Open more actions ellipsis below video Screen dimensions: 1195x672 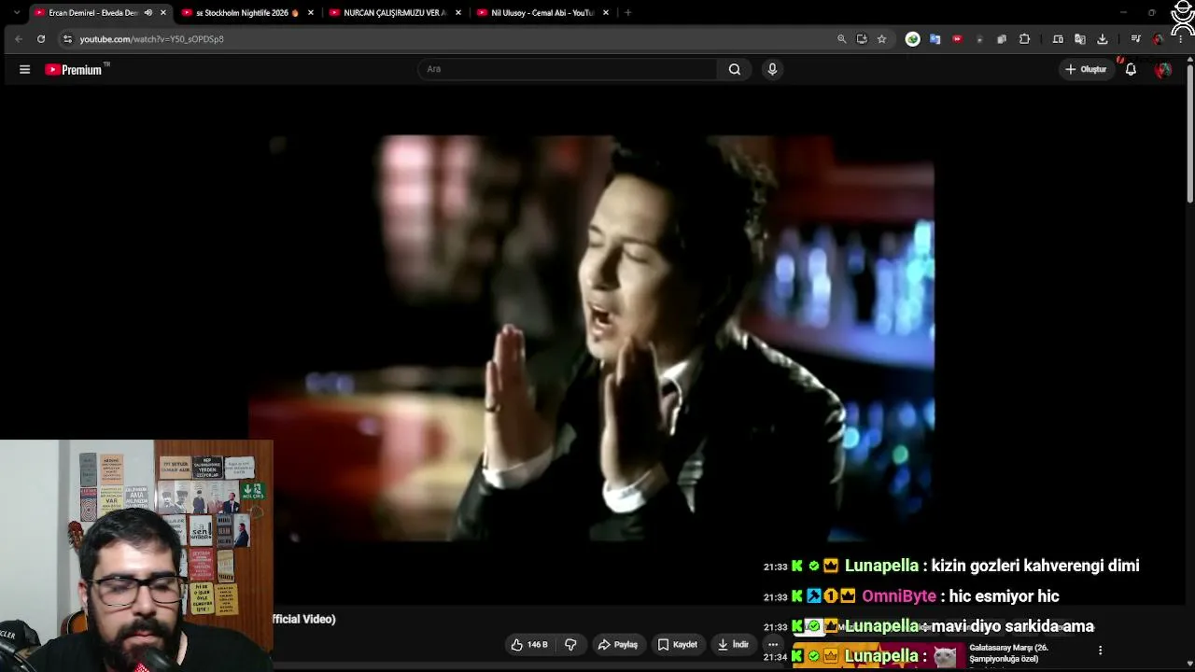coord(773,645)
